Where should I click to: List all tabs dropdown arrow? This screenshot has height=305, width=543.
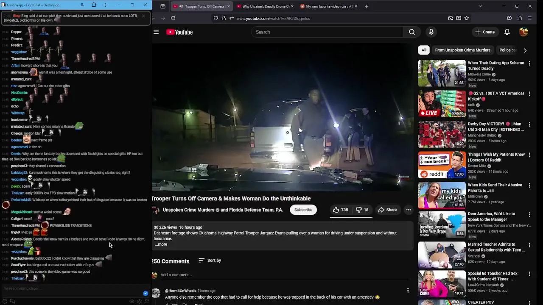[480, 6]
